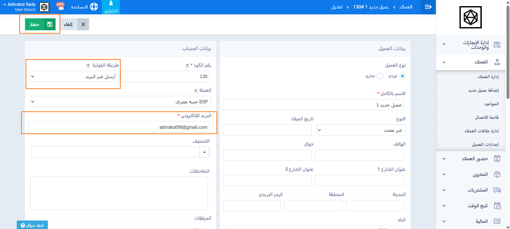Click the company logo in the sidebar

pos(470,17)
